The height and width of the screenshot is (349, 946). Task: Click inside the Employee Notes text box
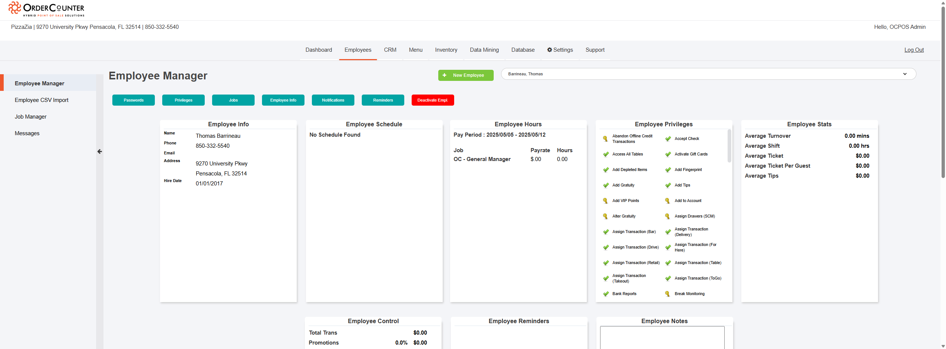[x=662, y=337]
